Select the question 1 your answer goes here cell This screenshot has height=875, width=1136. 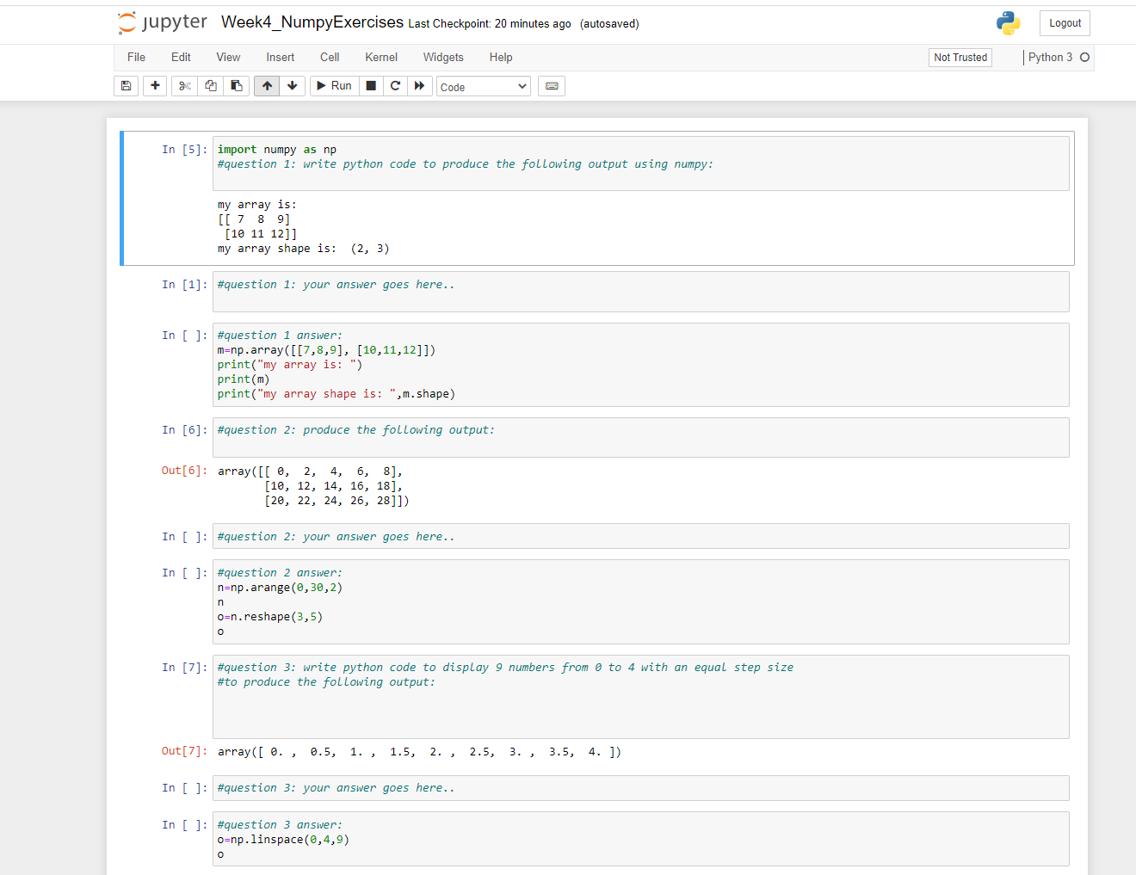[x=641, y=292]
